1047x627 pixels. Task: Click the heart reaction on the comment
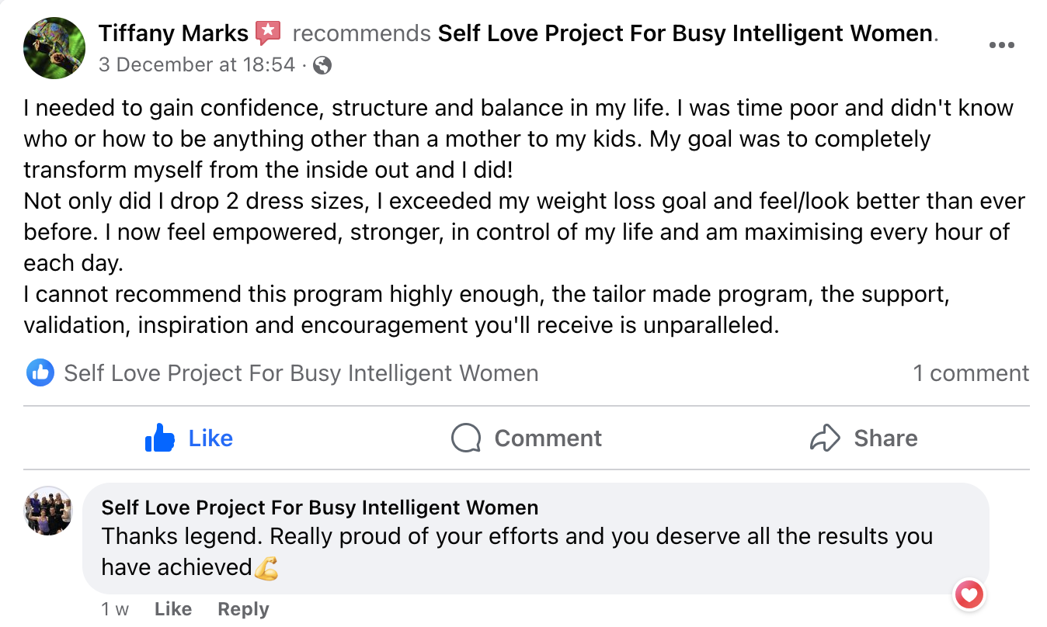point(969,595)
